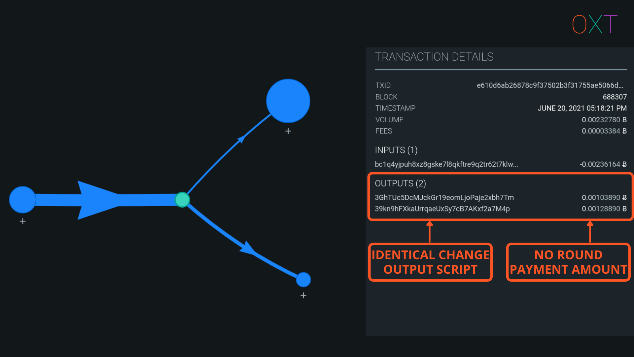Open output address 3GhTUc5DcMJckGr19eomLjoPaje2xbh7Tm
The image size is (634, 357).
[444, 198]
